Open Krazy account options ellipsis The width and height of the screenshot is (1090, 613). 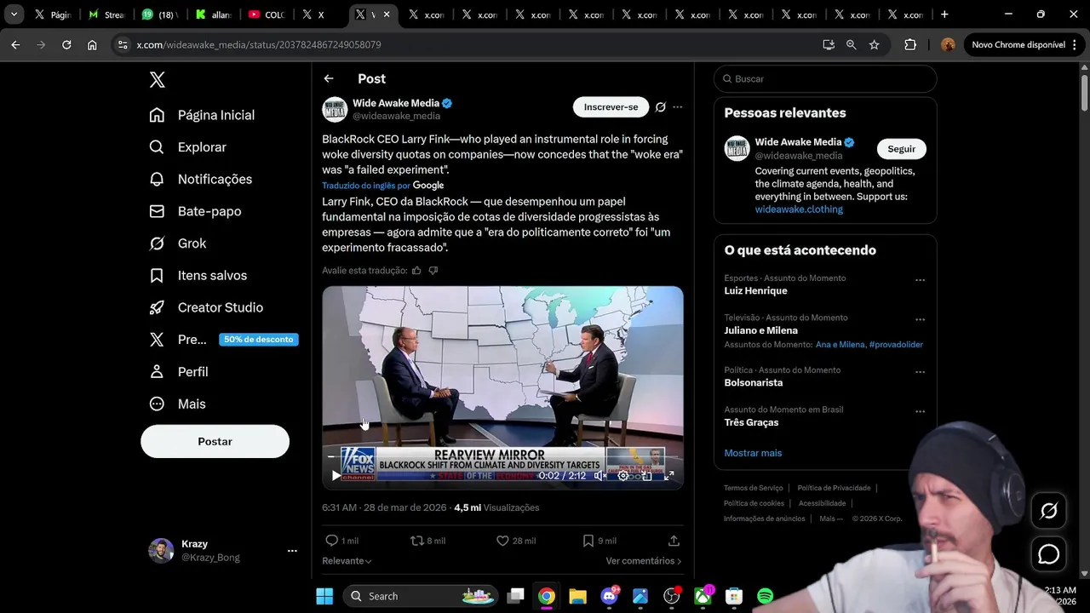coord(292,551)
